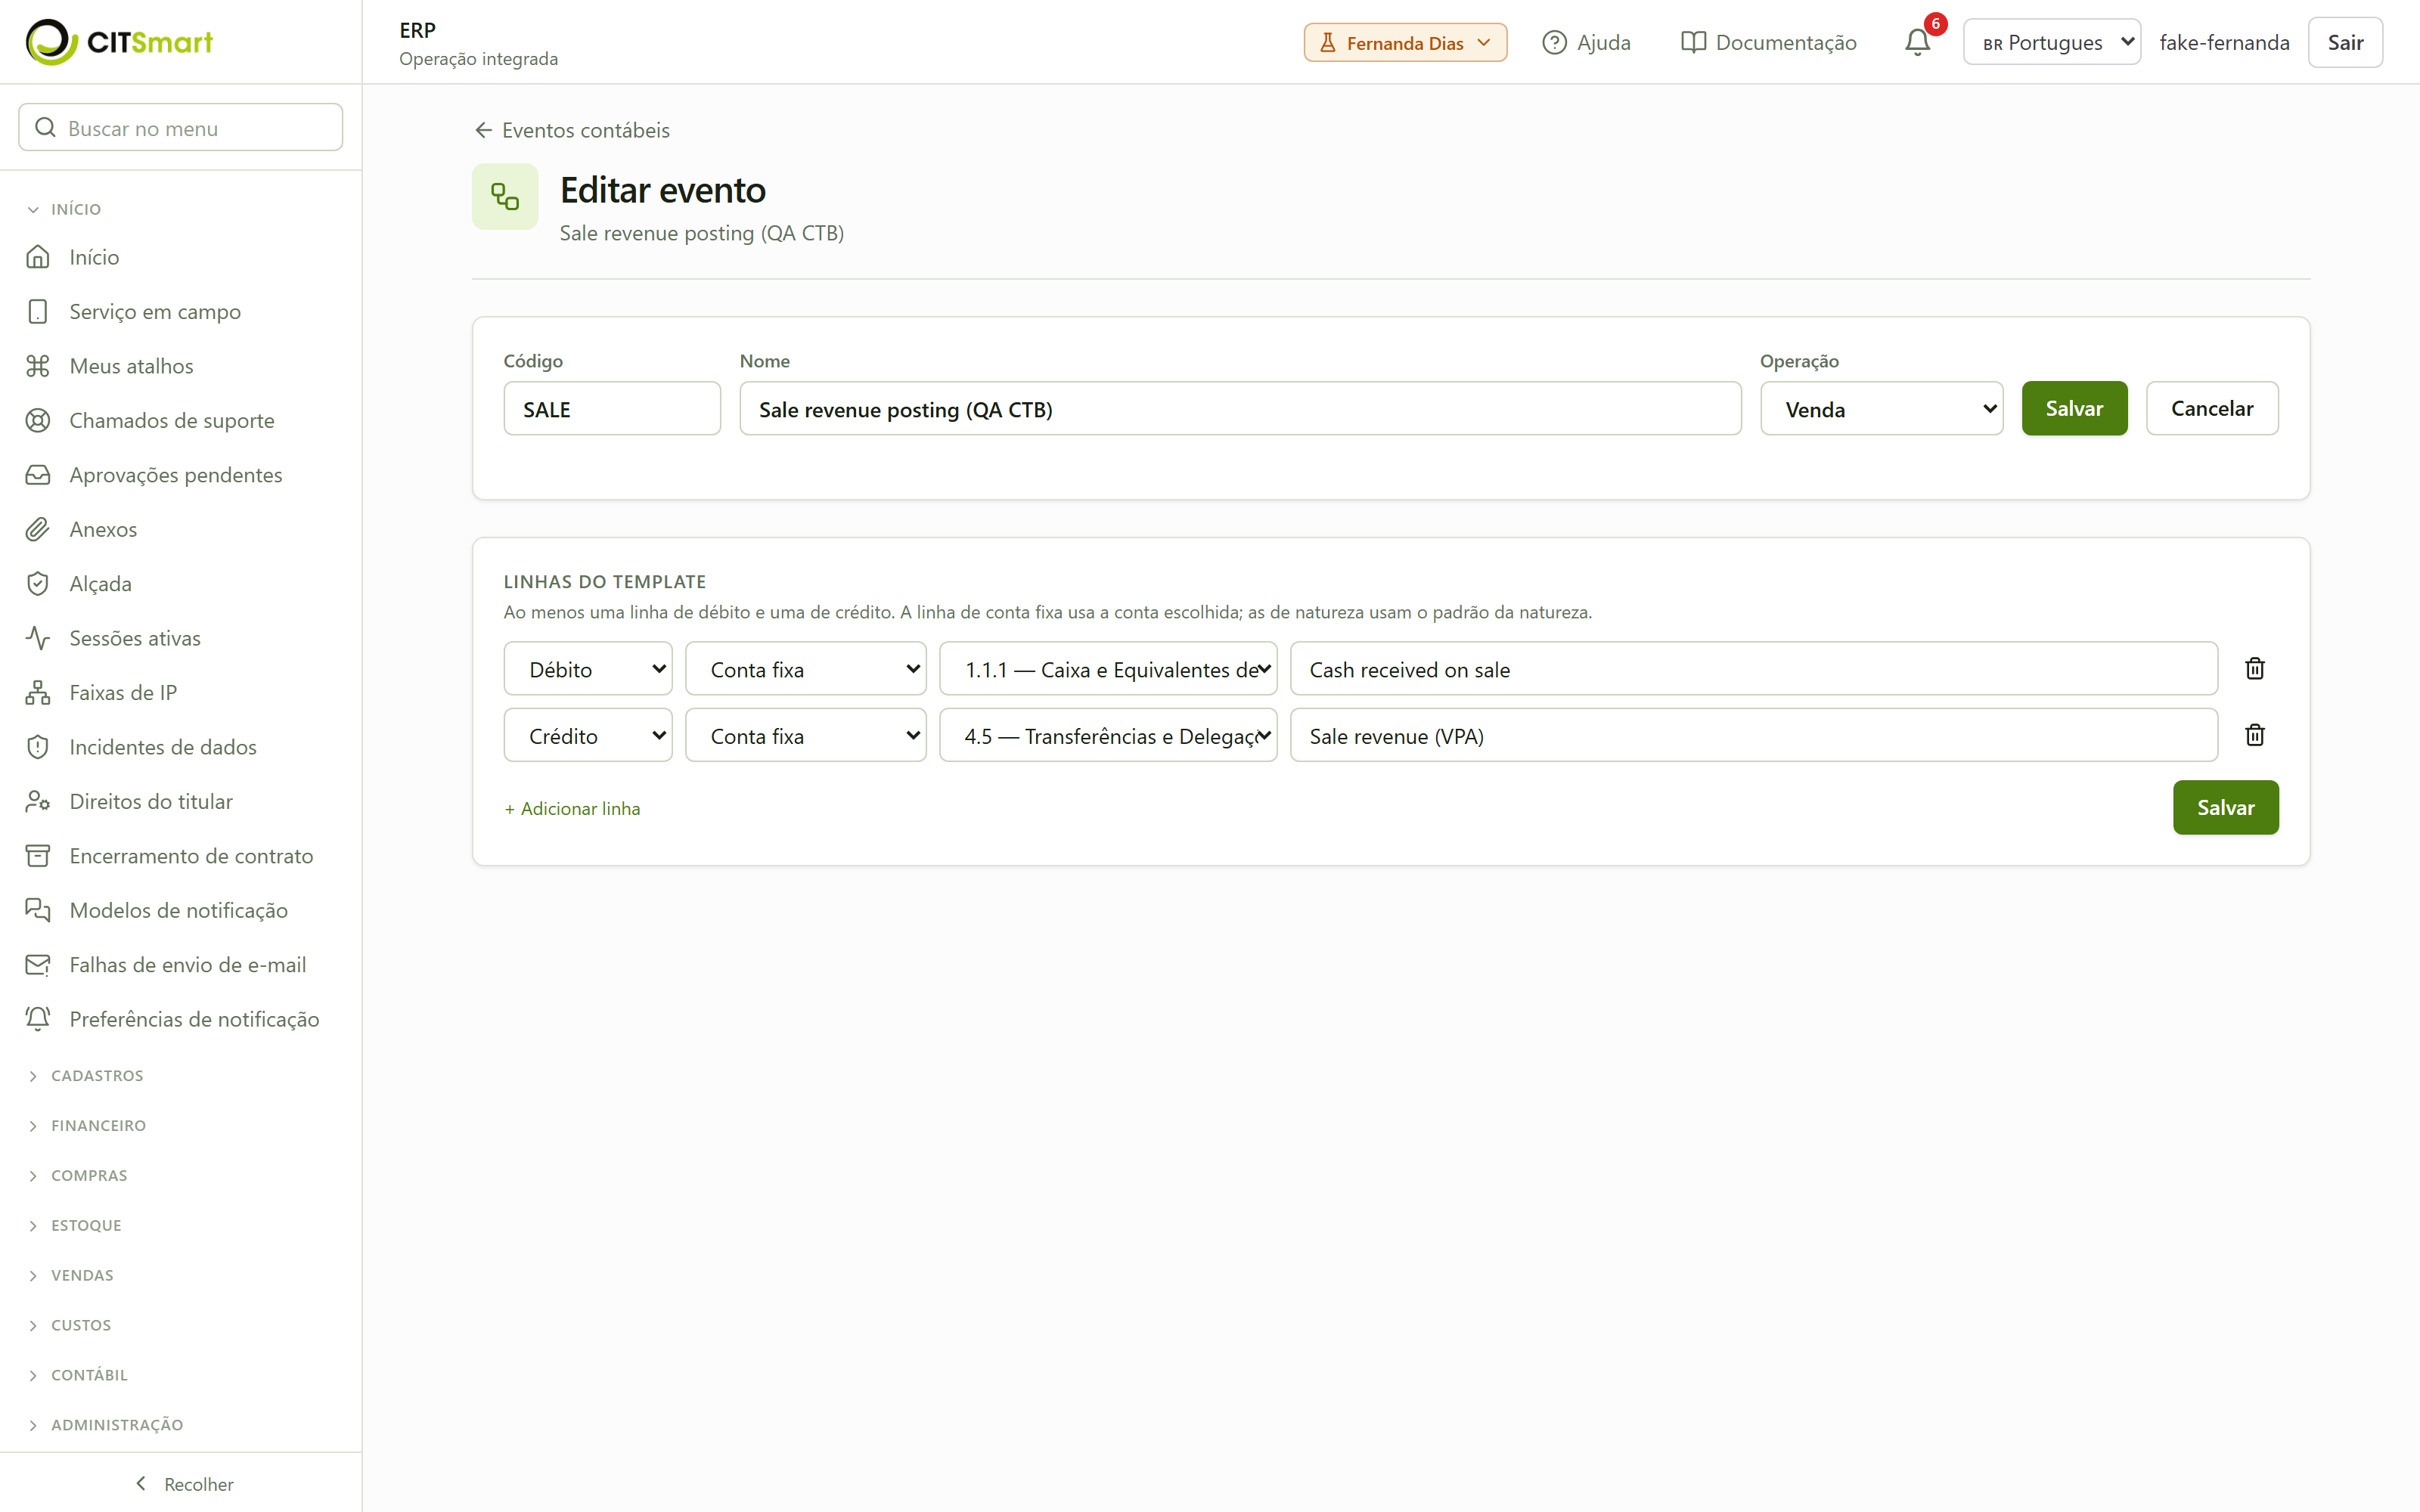Open Conta fixa dropdown in Crédito row
This screenshot has height=1512, width=2420.
pyautogui.click(x=806, y=735)
